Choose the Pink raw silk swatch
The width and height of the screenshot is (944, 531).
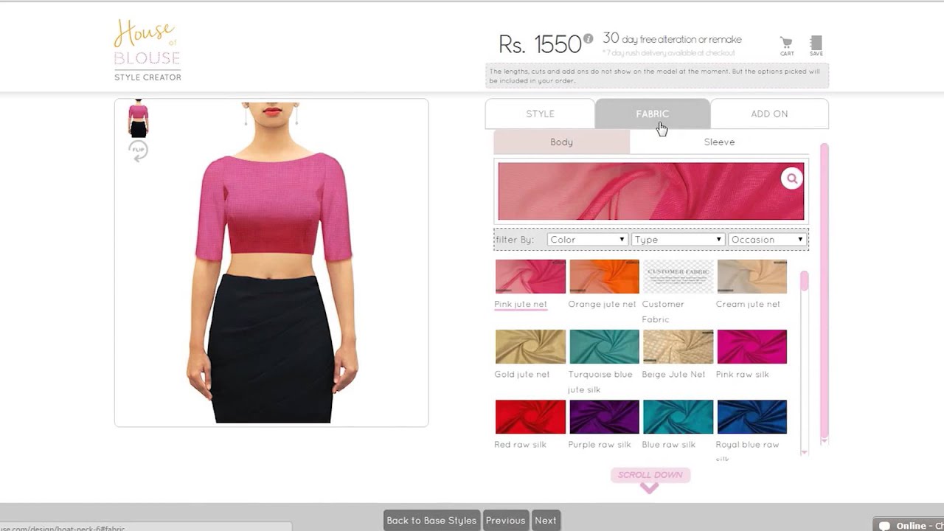[x=752, y=347]
